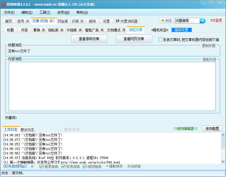The width and height of the screenshot is (226, 177).
Task: Open the green 规则编辑器 link
Action: [186, 129]
